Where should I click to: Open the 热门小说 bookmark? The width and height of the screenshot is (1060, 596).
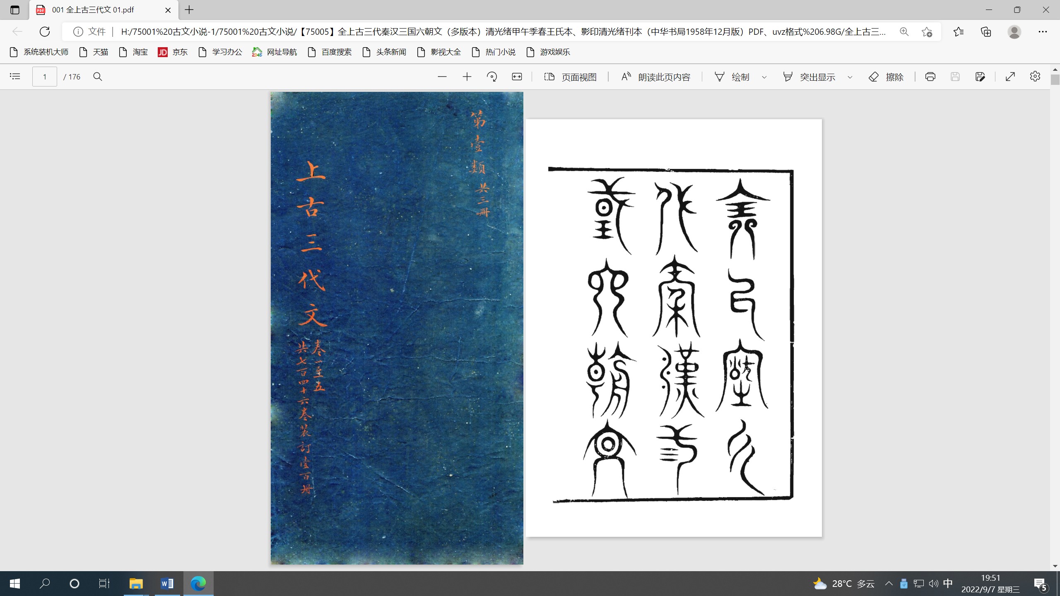pos(494,52)
